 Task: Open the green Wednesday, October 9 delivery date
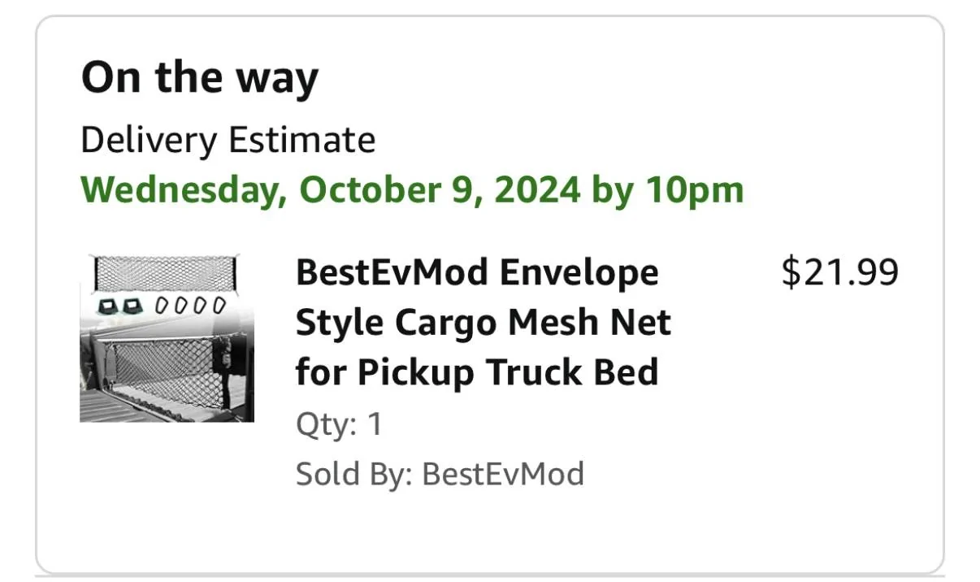[x=413, y=190]
